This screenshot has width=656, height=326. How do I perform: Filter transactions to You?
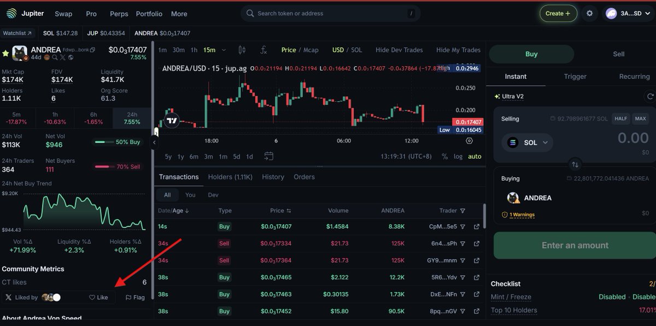[x=190, y=195]
